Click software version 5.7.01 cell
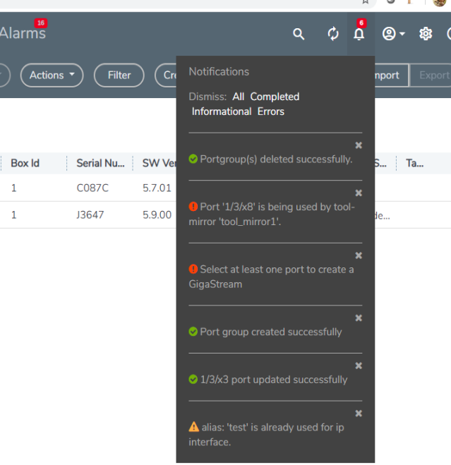451x465 pixels. tap(157, 188)
